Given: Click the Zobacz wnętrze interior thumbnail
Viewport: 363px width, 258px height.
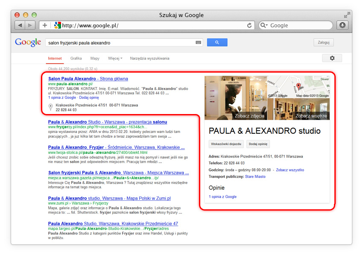Looking at the screenshot, I should pyautogui.click(x=299, y=109).
